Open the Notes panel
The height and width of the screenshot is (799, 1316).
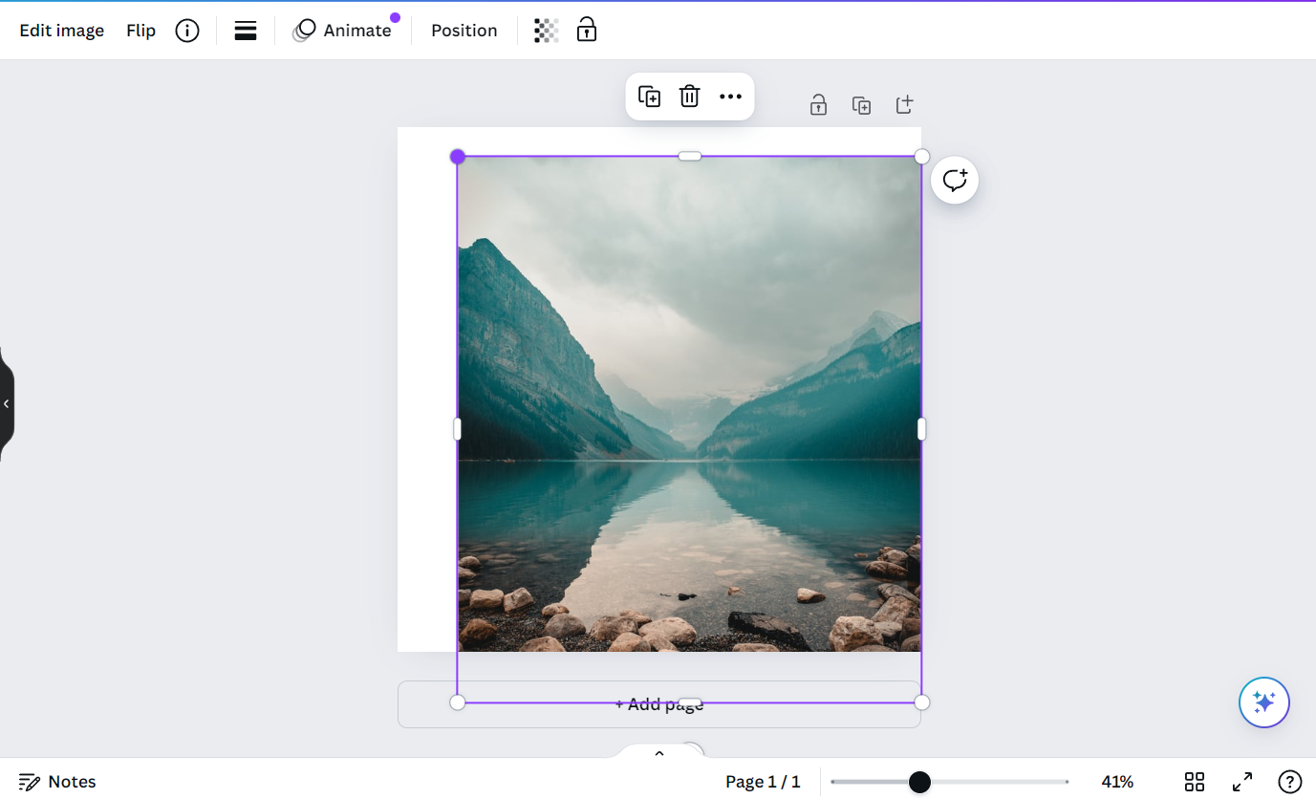coord(56,781)
